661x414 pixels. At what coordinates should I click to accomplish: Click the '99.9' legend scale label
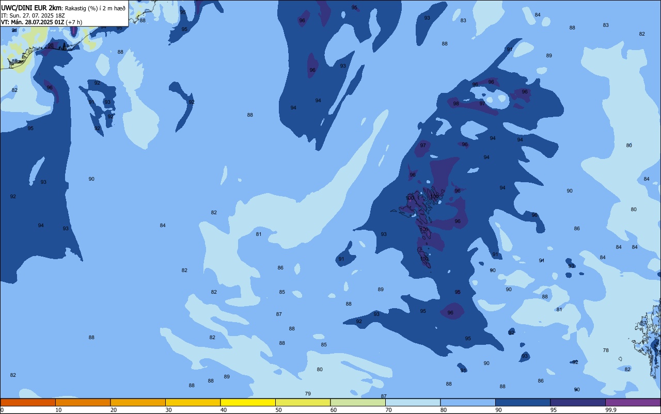[611, 410]
